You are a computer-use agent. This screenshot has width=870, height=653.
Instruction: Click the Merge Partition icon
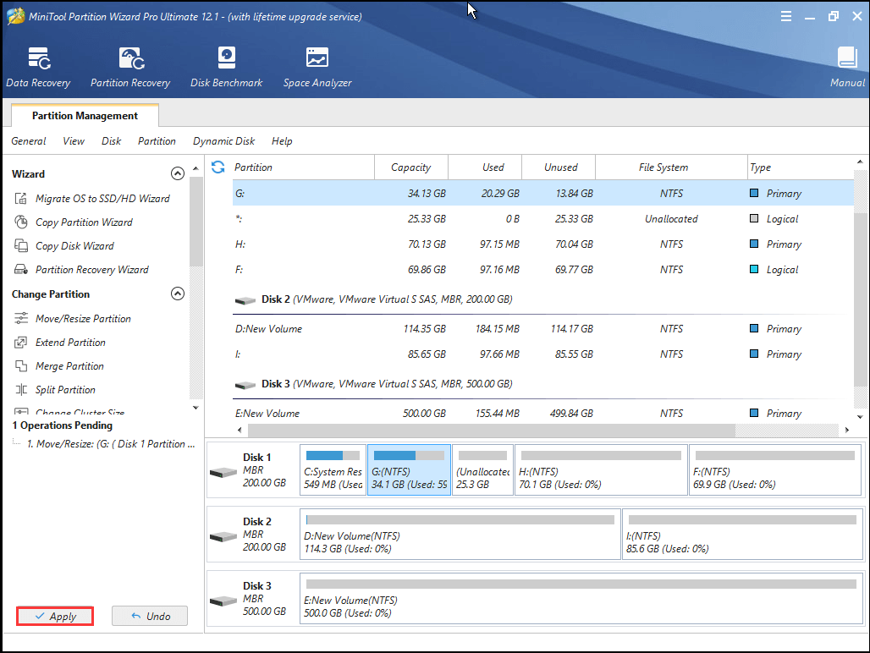(21, 366)
